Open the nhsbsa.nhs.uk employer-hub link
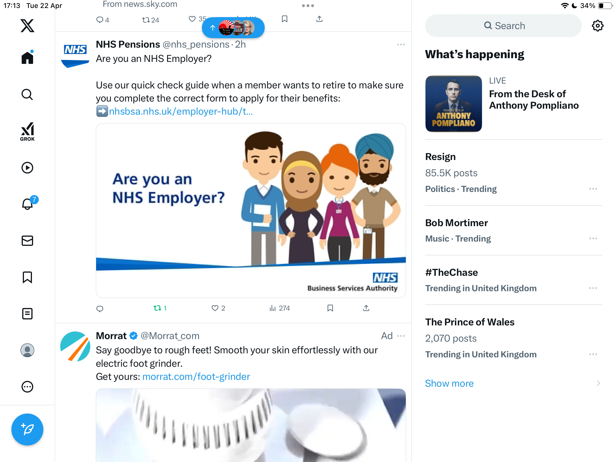The image size is (616, 462). point(181,111)
